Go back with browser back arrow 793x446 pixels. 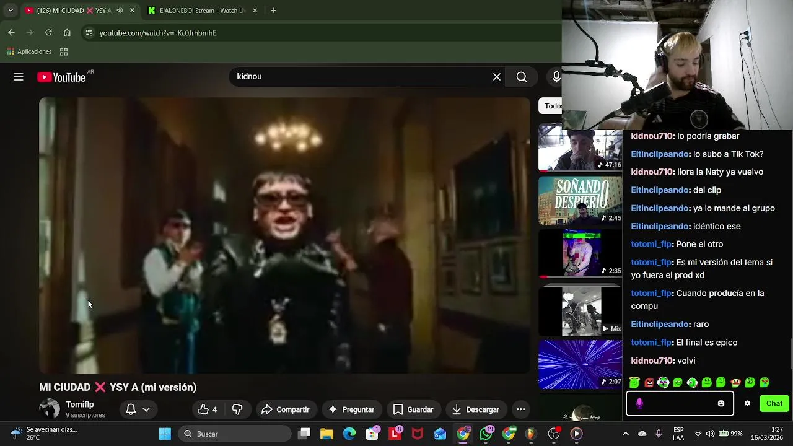[11, 33]
